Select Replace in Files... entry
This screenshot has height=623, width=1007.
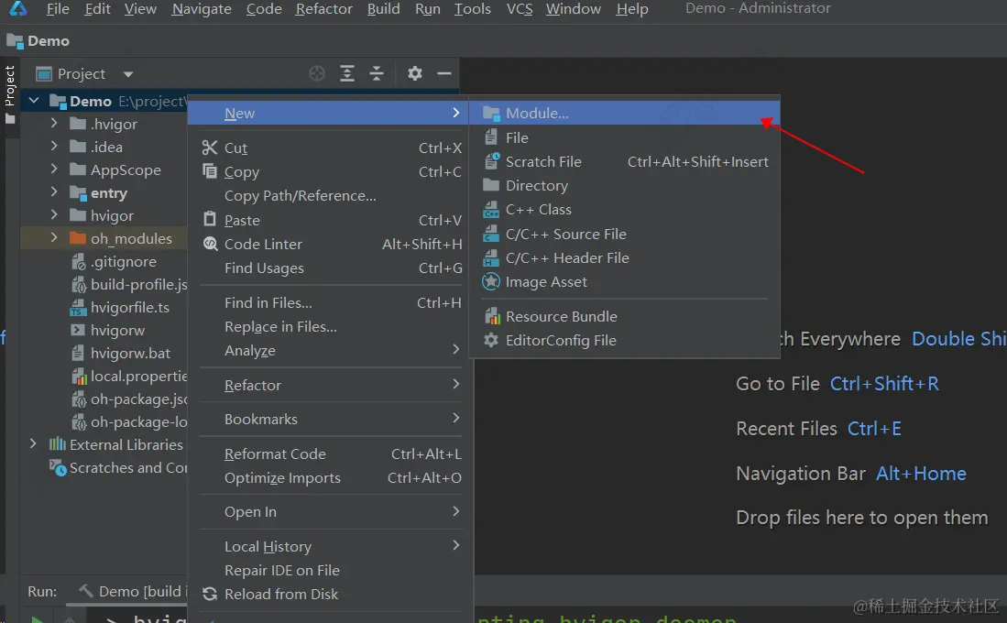(x=330, y=327)
